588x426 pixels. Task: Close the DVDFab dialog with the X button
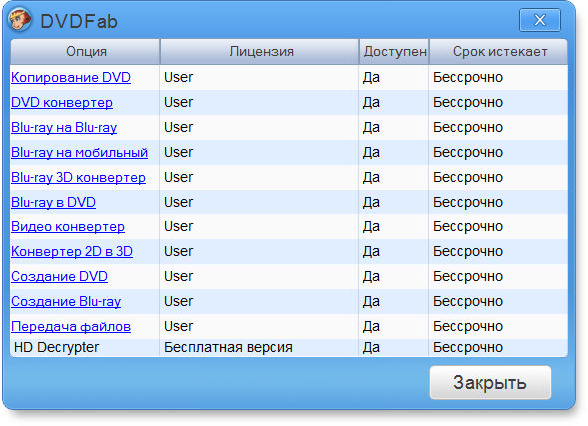pos(540,20)
